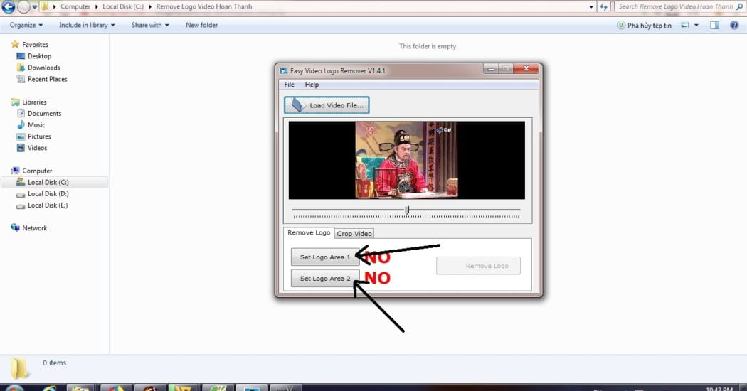The image size is (747, 391).
Task: Select Network in navigation pane
Action: [x=35, y=228]
